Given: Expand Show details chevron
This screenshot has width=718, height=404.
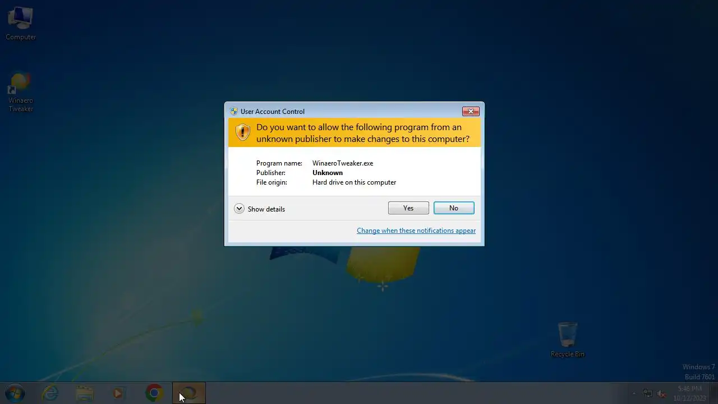Looking at the screenshot, I should point(239,209).
